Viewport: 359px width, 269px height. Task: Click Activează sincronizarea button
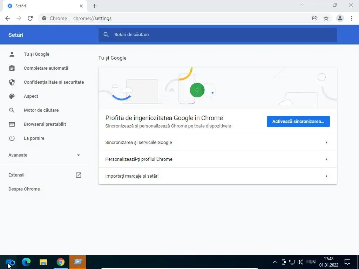[x=298, y=122]
